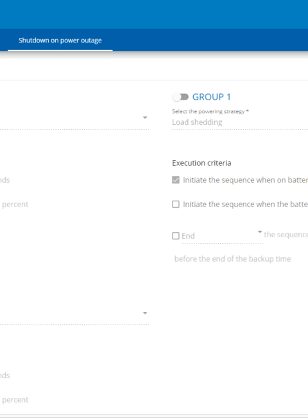Click the Select the powering strategy label

[210, 111]
